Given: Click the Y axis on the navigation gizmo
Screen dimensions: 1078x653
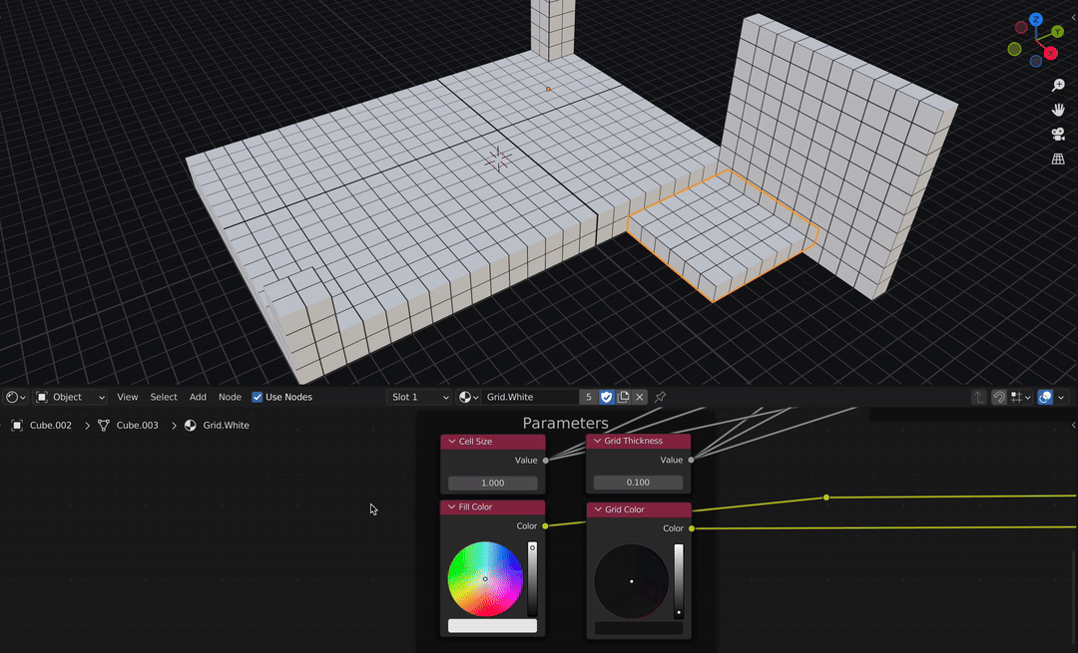Looking at the screenshot, I should (1057, 32).
